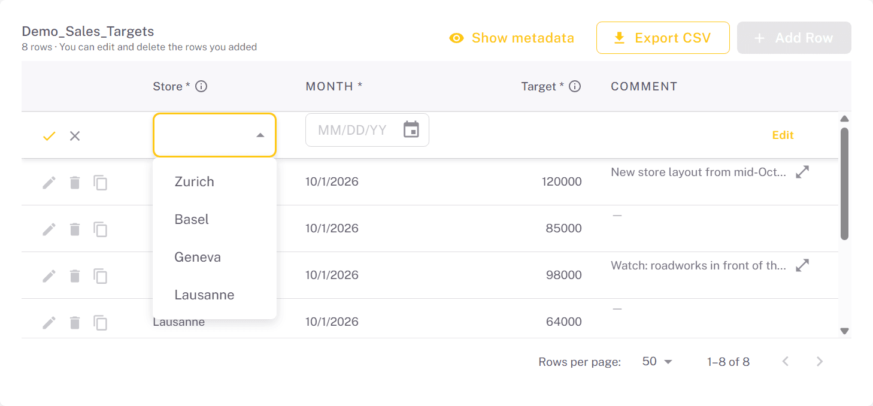Click the COMMENT column header
The image size is (873, 406).
(x=644, y=86)
